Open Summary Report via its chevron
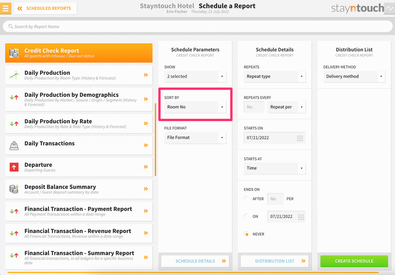The width and height of the screenshot is (395, 275). [146, 257]
